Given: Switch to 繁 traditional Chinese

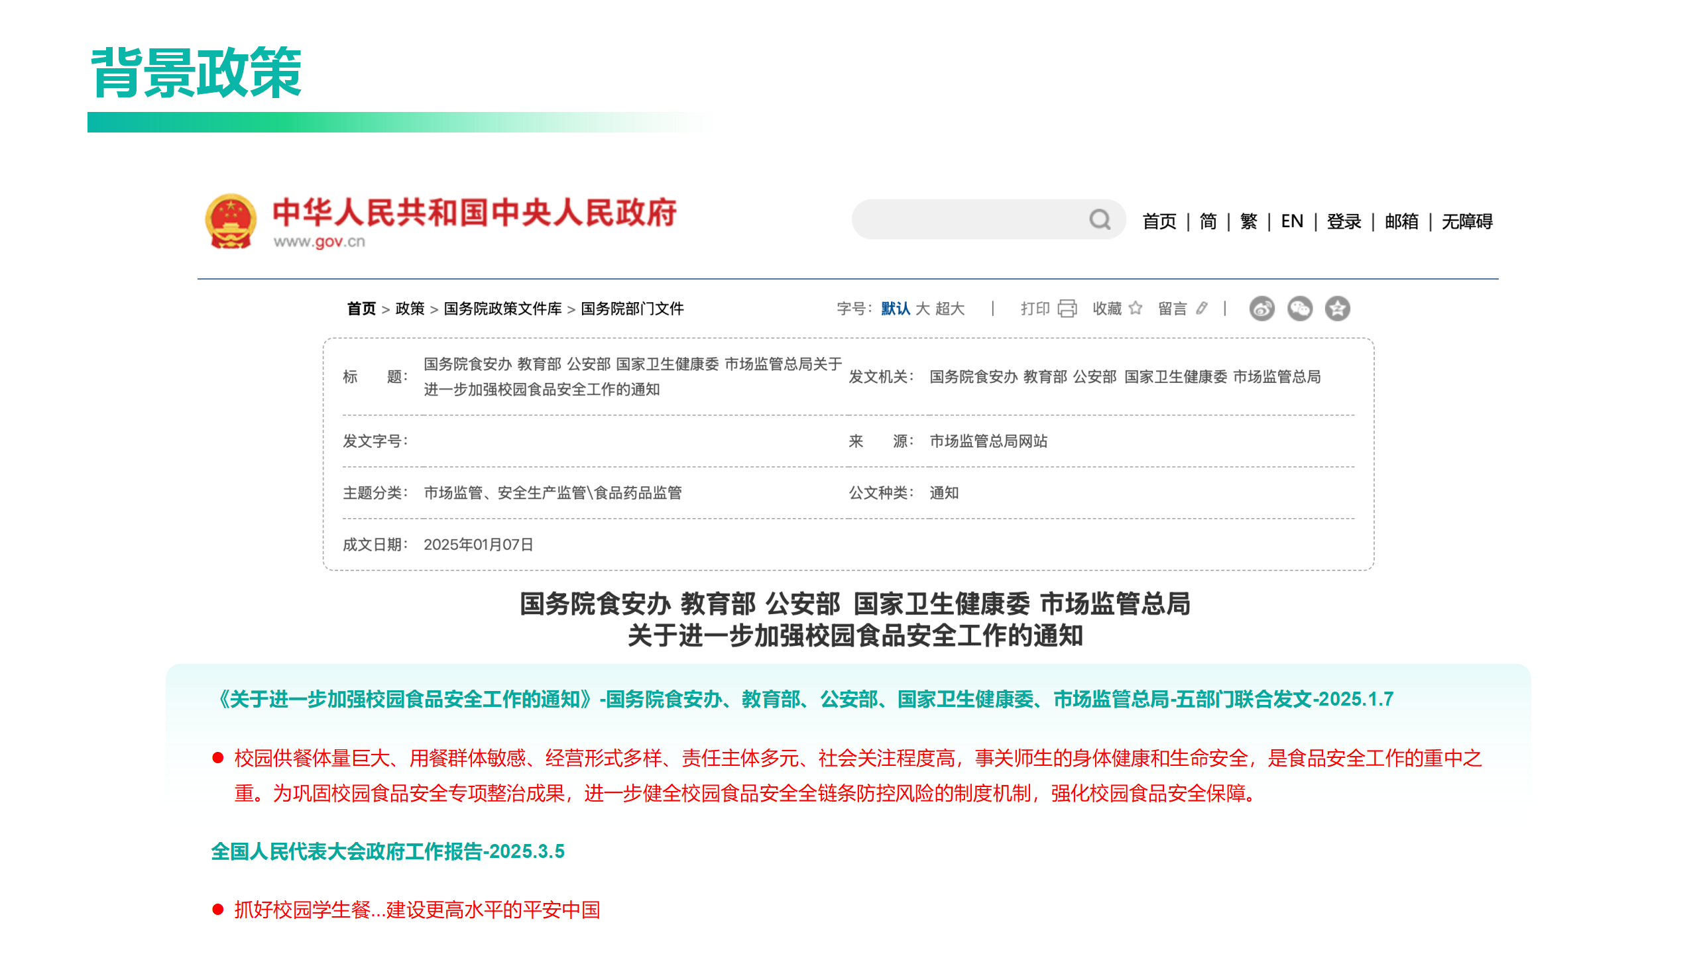Looking at the screenshot, I should pyautogui.click(x=1248, y=221).
